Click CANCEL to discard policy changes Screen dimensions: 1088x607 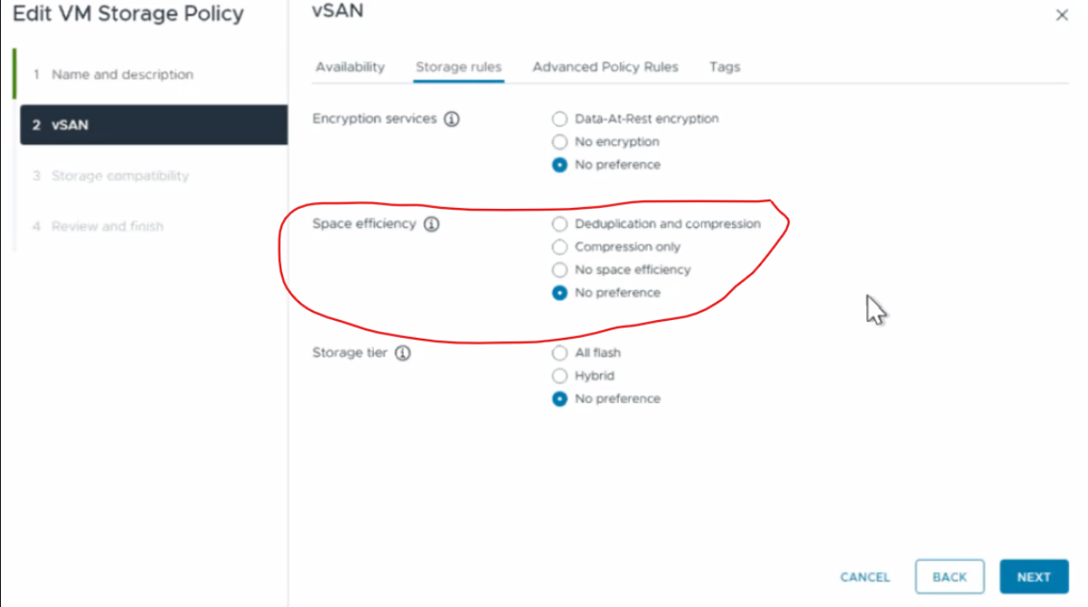click(864, 577)
